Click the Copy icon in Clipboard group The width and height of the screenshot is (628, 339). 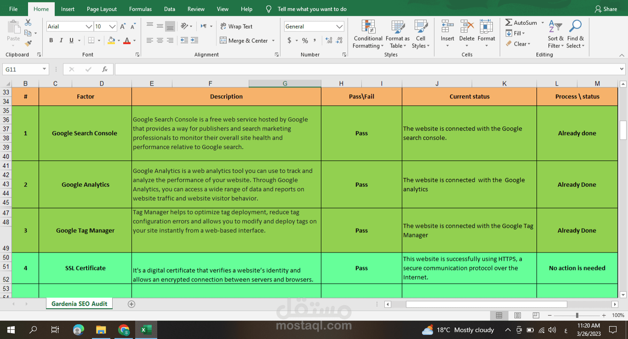tap(28, 33)
